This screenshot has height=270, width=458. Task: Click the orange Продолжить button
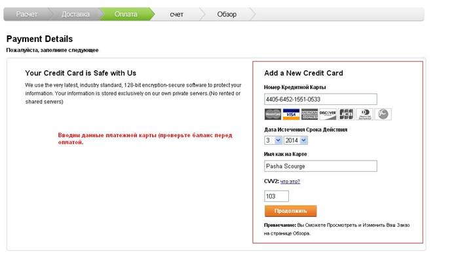(291, 211)
